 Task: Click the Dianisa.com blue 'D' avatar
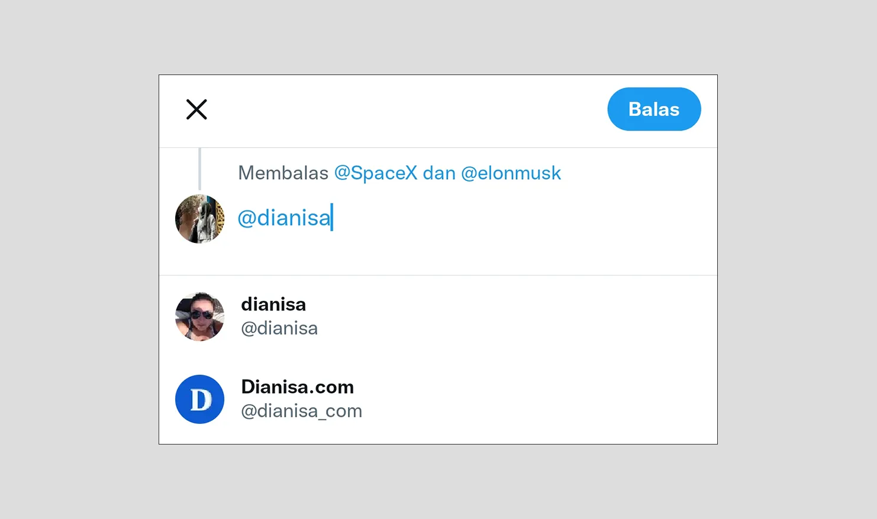click(199, 399)
